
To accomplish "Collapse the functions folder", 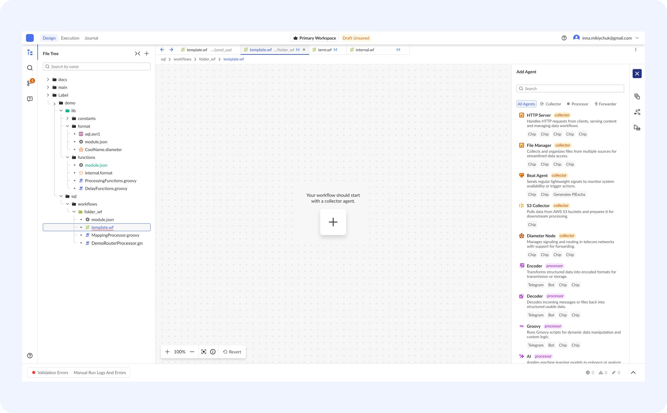I will click(67, 157).
